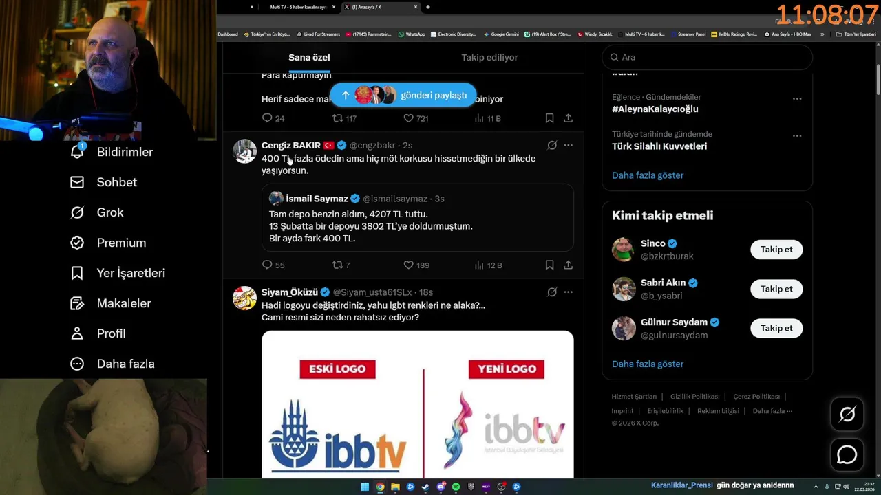More options for #AleynaKalaycıoğlu trend
The height and width of the screenshot is (495, 881).
click(797, 98)
